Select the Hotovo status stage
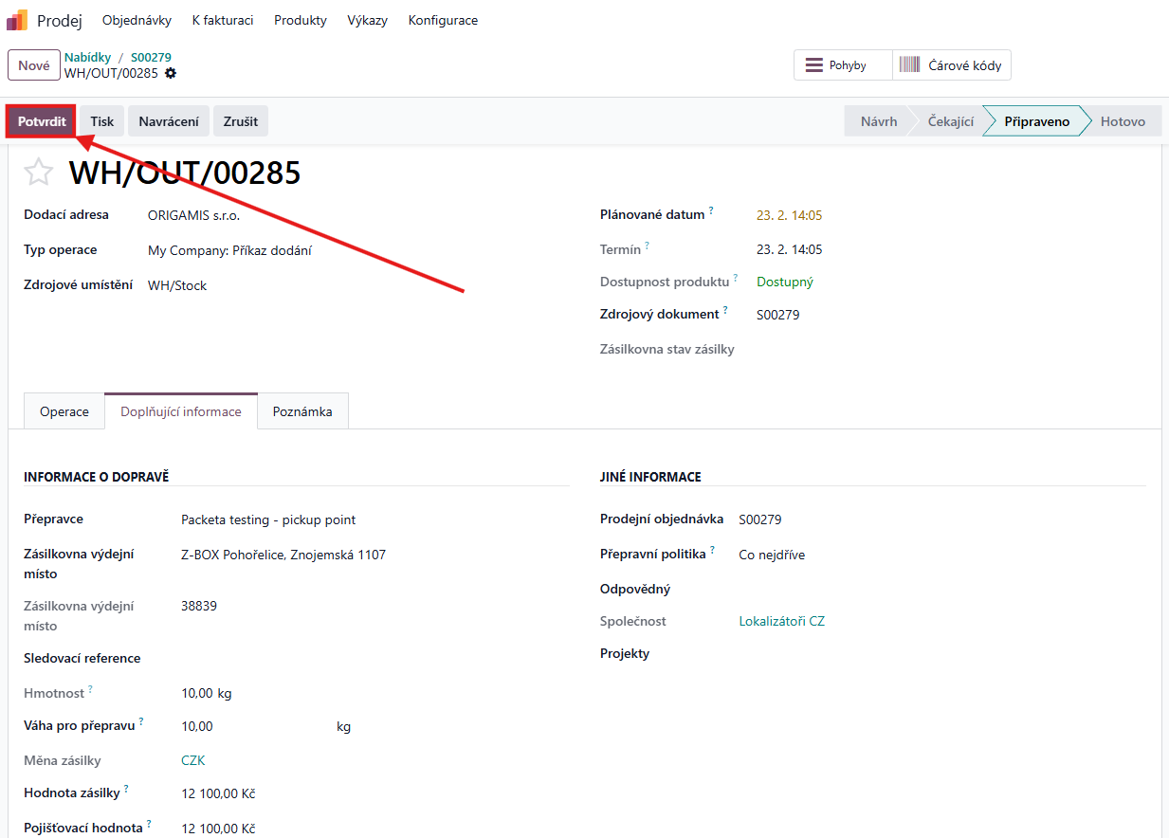 [1123, 121]
